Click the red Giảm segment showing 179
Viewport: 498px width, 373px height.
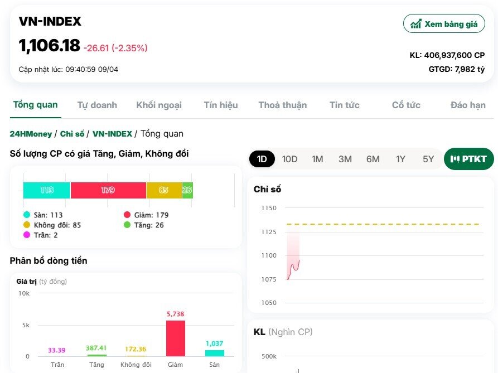tap(108, 190)
